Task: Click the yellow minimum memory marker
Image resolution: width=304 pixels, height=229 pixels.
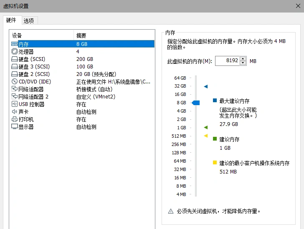Action: [x=206, y=136]
